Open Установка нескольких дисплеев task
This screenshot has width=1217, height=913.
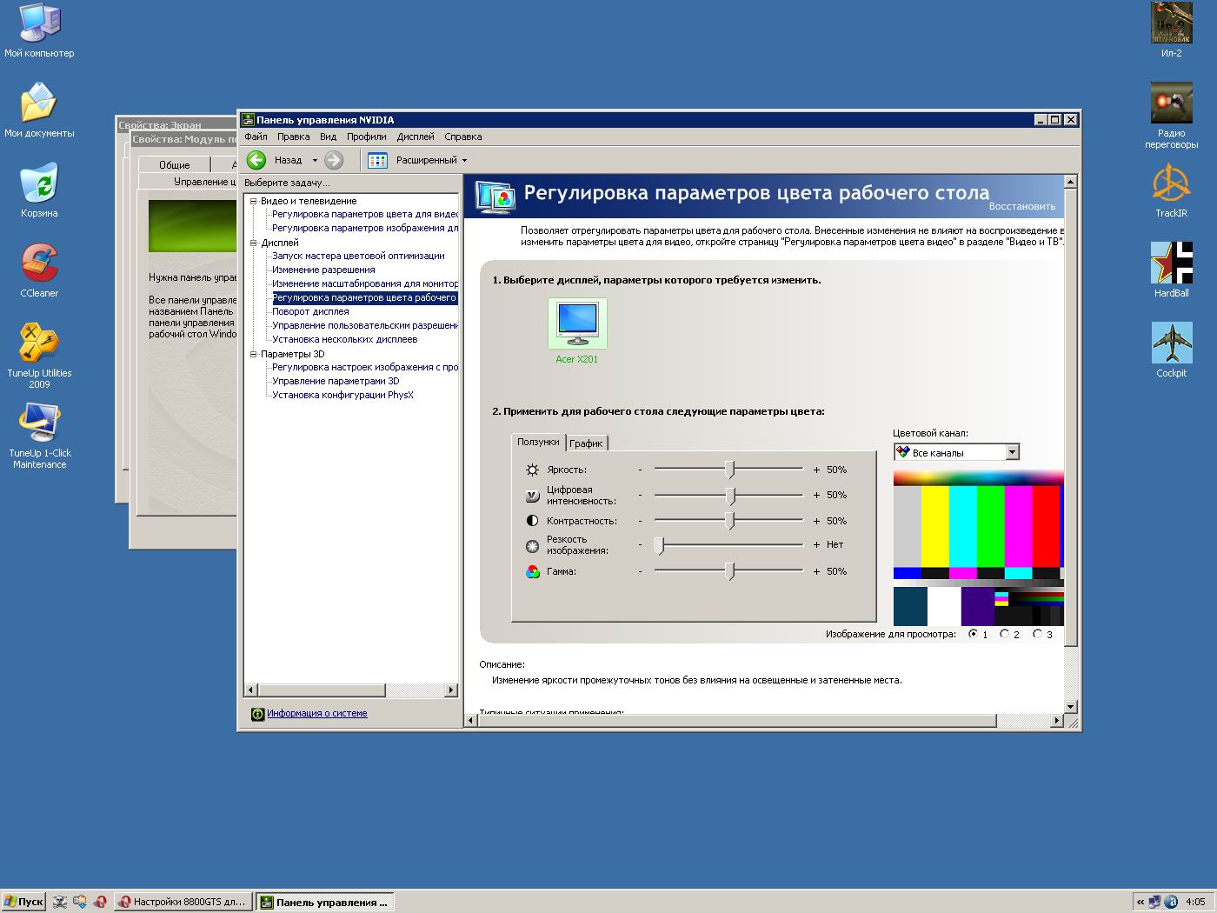pos(344,339)
